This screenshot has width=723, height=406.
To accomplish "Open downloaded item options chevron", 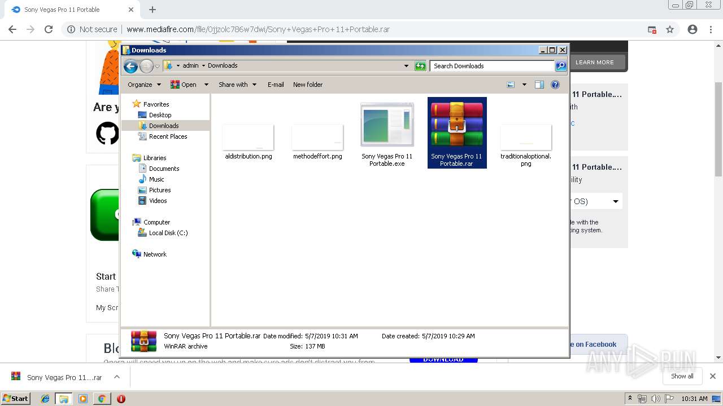I will 117,377.
